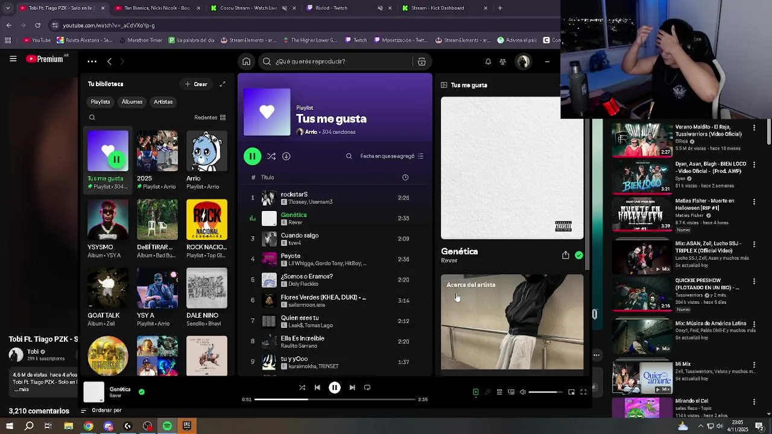Go to the previous track
The image size is (772, 434).
coord(317,388)
